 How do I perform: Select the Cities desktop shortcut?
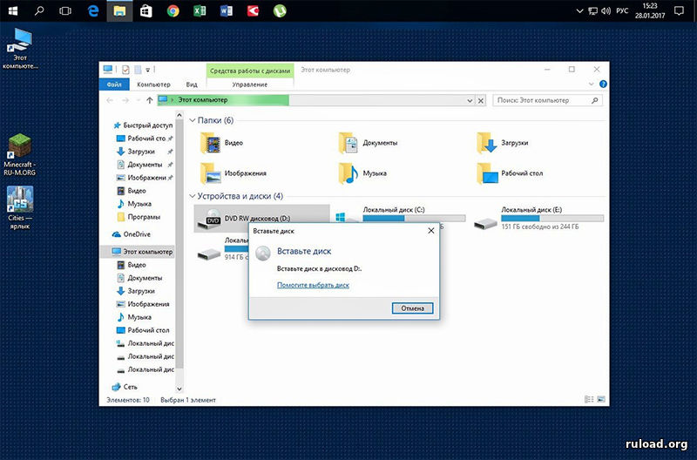(19, 207)
